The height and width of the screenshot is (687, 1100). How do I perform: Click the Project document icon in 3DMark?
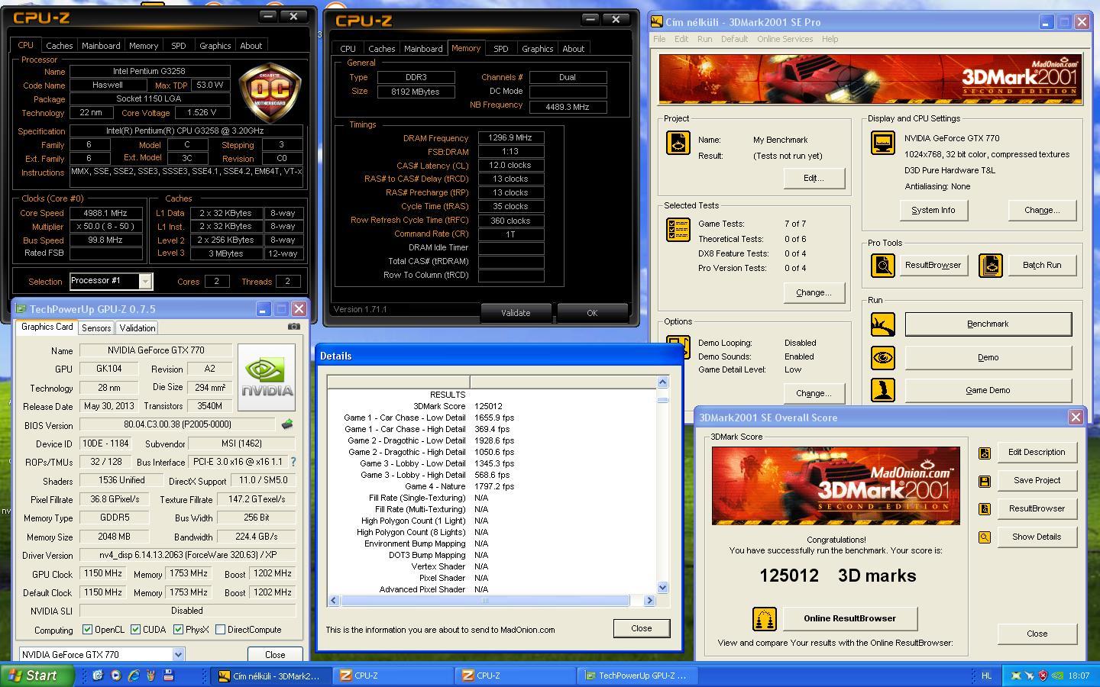tap(678, 143)
